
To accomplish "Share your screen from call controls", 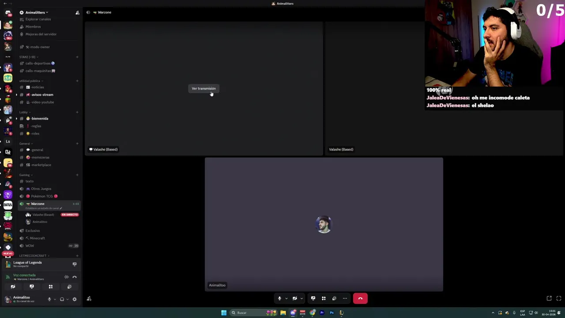I will (313, 299).
